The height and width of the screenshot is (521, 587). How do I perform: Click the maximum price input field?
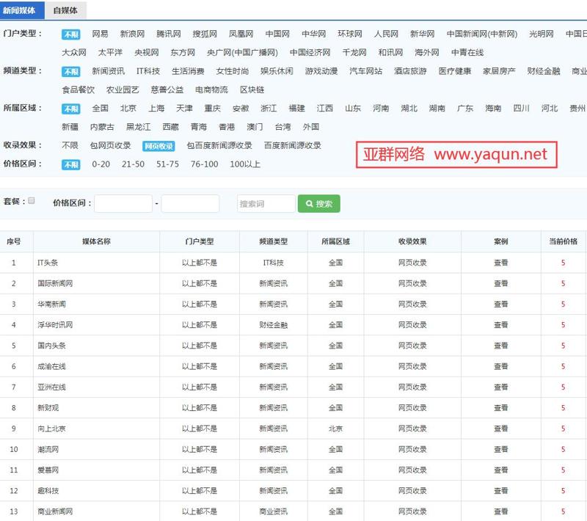click(190, 204)
